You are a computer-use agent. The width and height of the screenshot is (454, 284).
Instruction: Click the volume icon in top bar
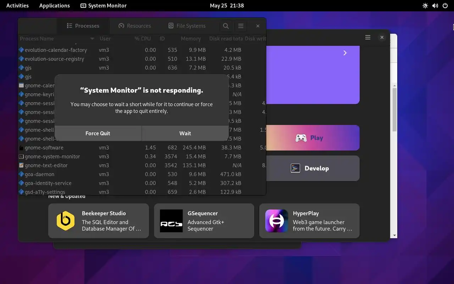(x=435, y=6)
